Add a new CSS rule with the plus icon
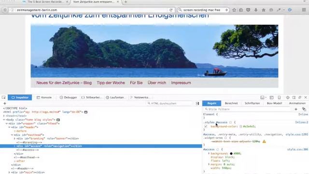Screen dimensions: 309x174 (x=296, y=109)
